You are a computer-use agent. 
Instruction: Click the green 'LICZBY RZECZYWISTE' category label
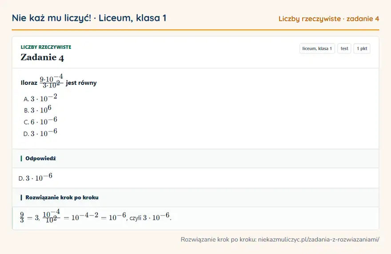pyautogui.click(x=46, y=47)
